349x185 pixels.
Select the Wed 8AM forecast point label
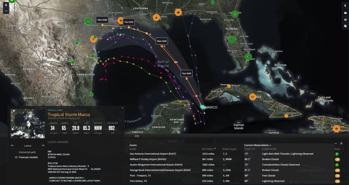102,20
